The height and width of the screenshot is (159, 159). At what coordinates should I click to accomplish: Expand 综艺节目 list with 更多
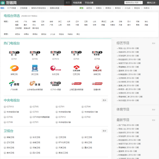pyautogui.click(x=153, y=43)
